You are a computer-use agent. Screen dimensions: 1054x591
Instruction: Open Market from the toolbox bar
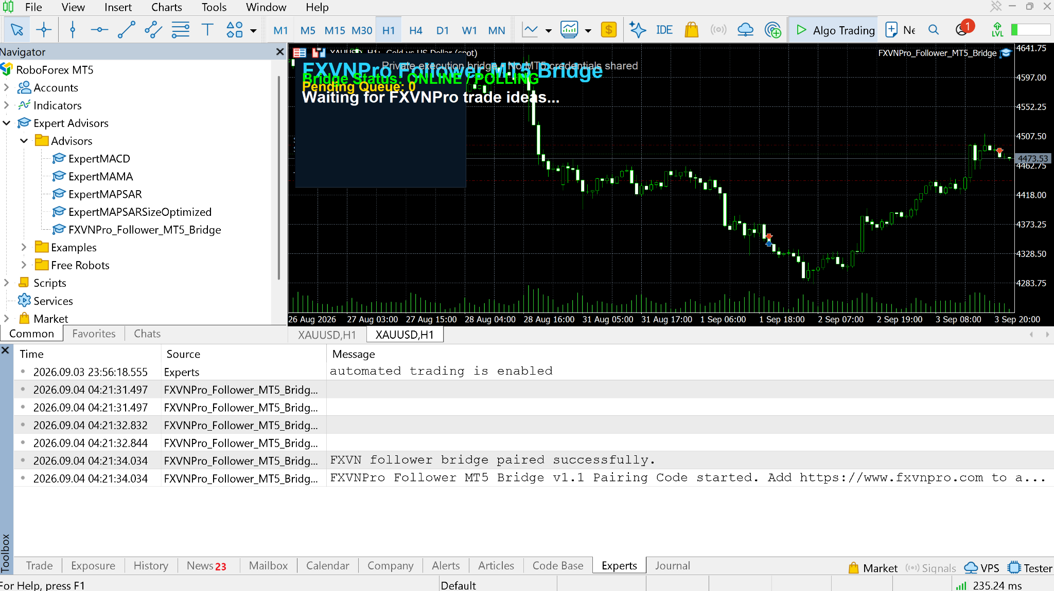(873, 568)
